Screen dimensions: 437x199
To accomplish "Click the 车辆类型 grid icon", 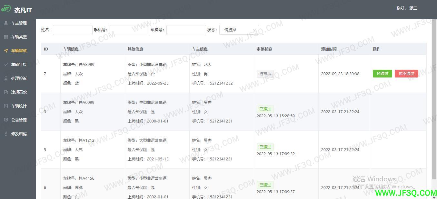I will (6, 37).
